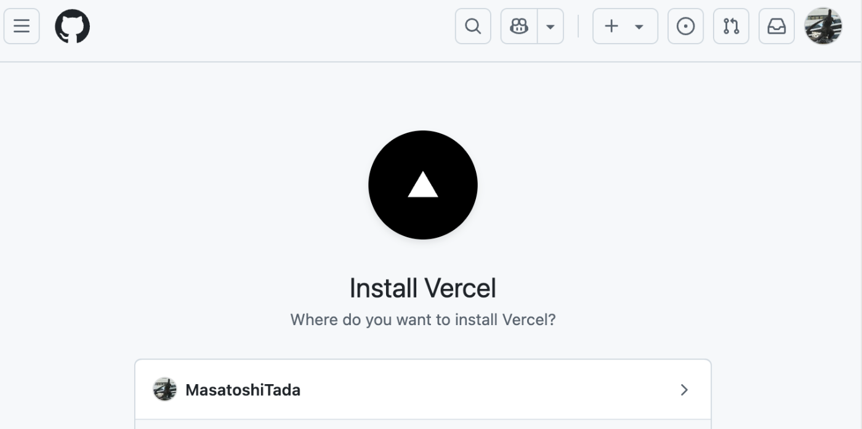Go to GitHub homepage via Octocat logo
This screenshot has height=429, width=862.
coord(73,27)
